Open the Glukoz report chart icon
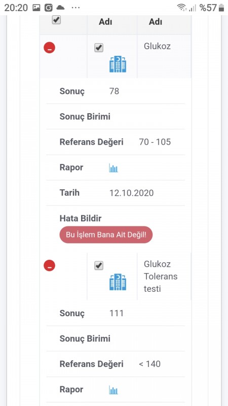Screen dimensions: 228x406 113,168
